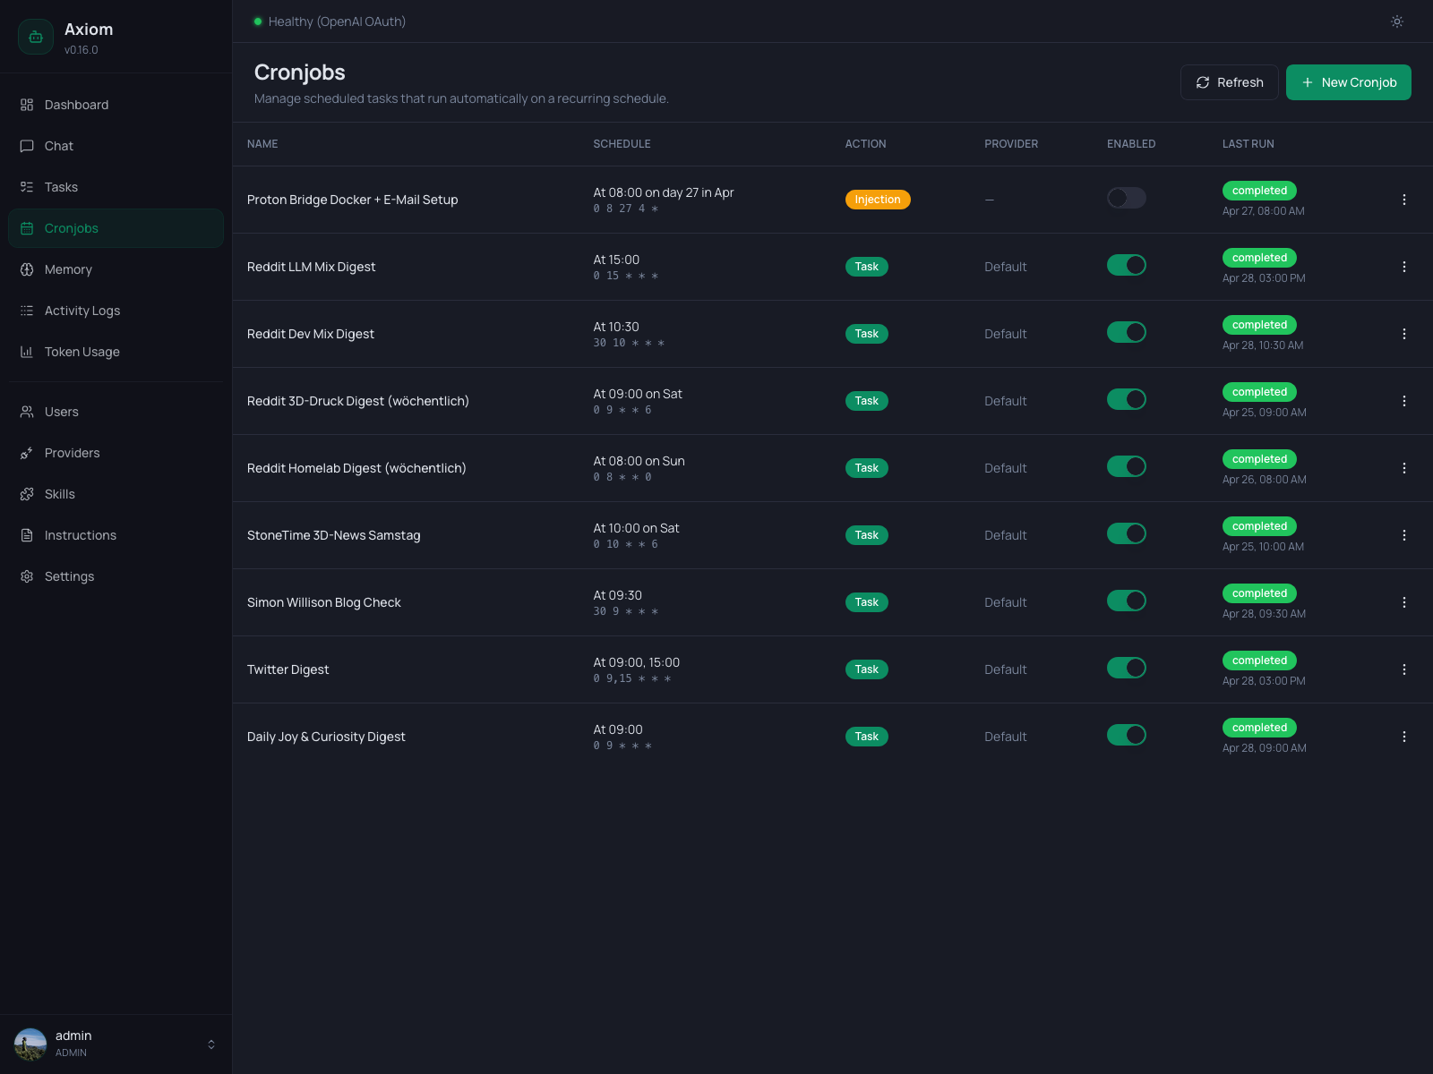Go to the Dashboard menu item

tap(76, 105)
